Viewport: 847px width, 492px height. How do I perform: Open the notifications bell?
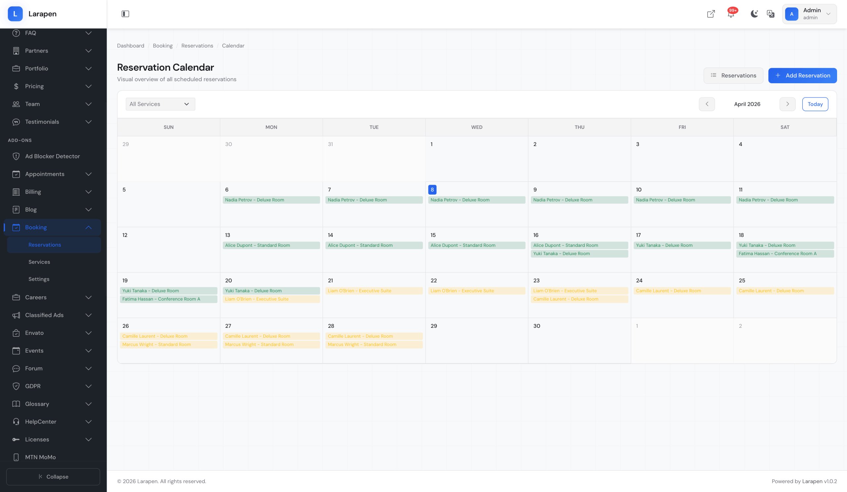point(730,14)
